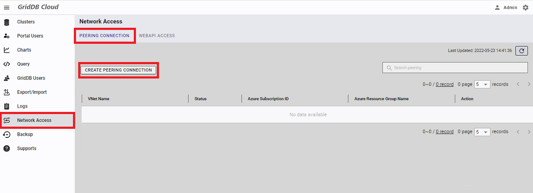
Task: Select the Peering Connection tab
Action: click(x=104, y=36)
